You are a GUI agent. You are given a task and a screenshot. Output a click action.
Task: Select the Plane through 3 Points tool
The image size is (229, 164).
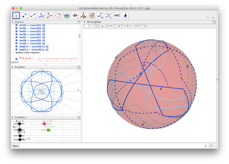(75, 15)
